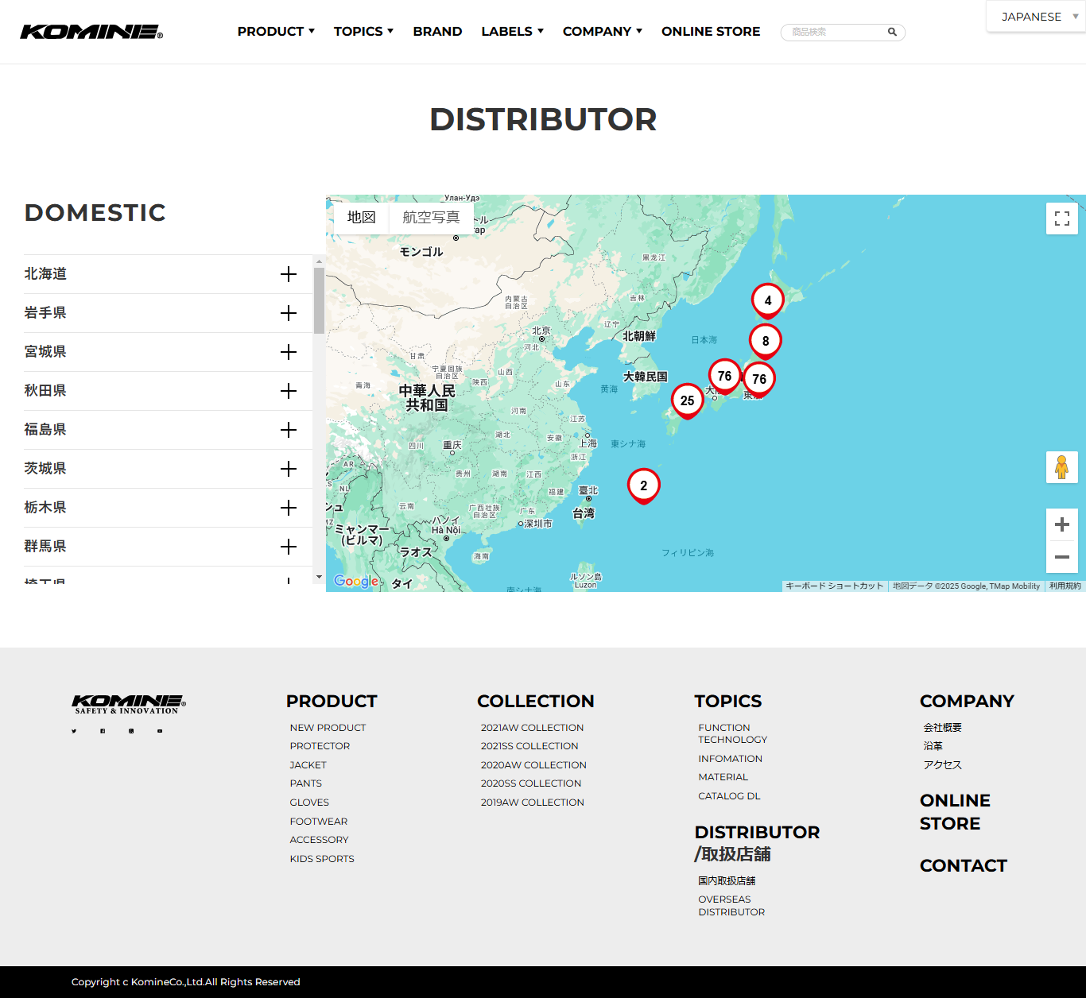Click the Street View pegman icon
Viewport: 1086px width, 998px height.
coord(1061,467)
